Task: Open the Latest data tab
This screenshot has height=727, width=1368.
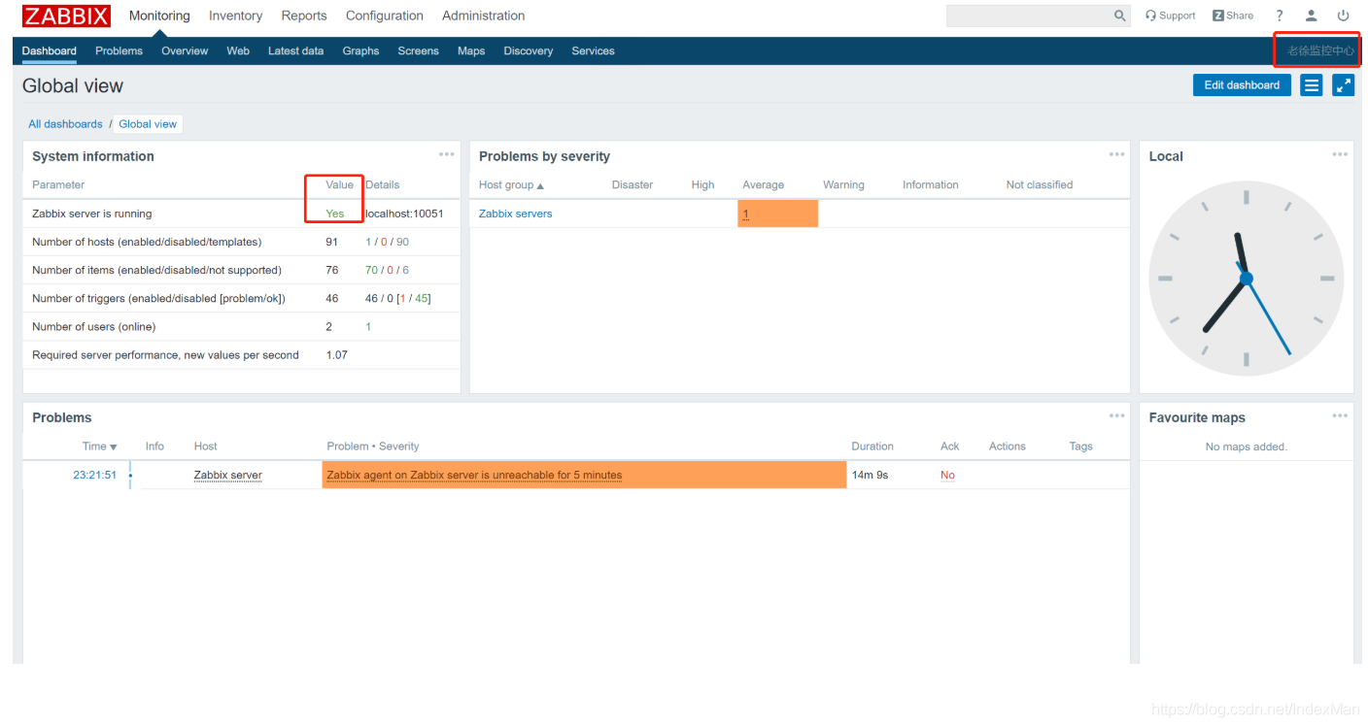Action: 295,50
